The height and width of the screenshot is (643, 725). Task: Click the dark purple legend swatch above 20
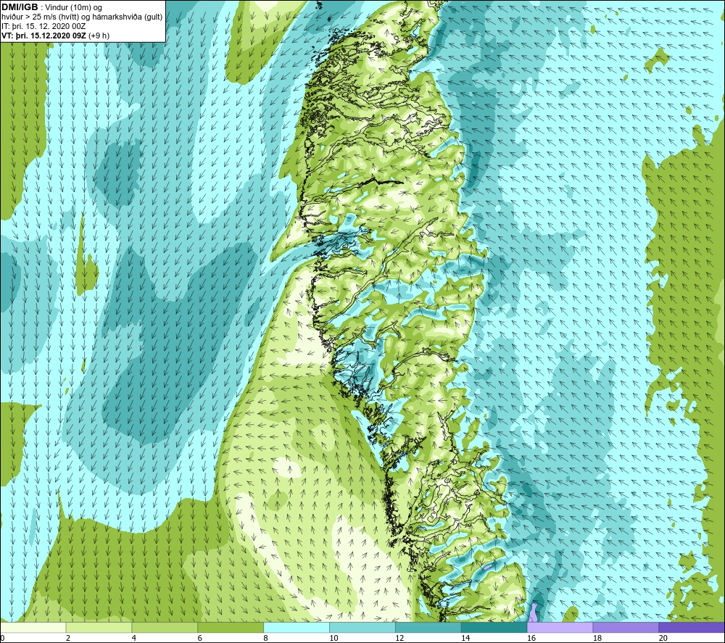(x=692, y=627)
